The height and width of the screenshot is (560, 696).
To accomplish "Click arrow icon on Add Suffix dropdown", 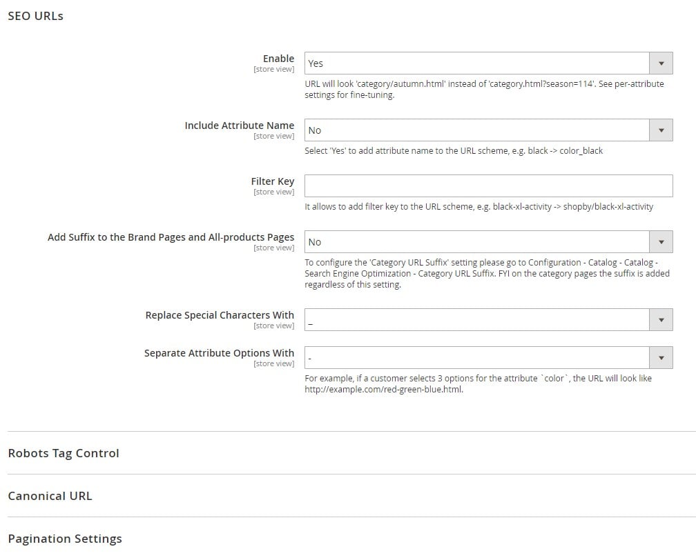I will coord(661,242).
